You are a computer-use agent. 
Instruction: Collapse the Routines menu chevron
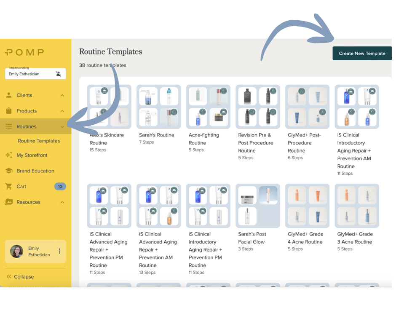click(62, 126)
